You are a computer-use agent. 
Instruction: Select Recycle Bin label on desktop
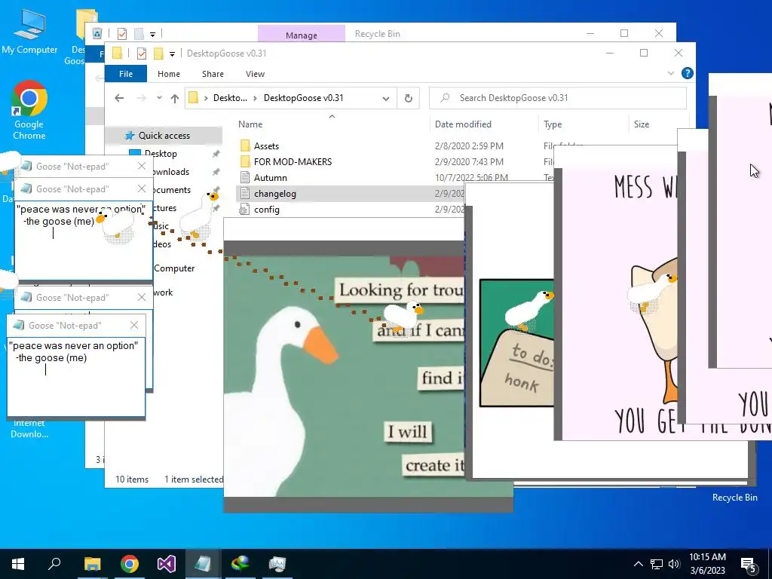point(734,498)
